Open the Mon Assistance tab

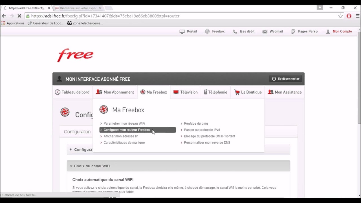[x=285, y=92]
